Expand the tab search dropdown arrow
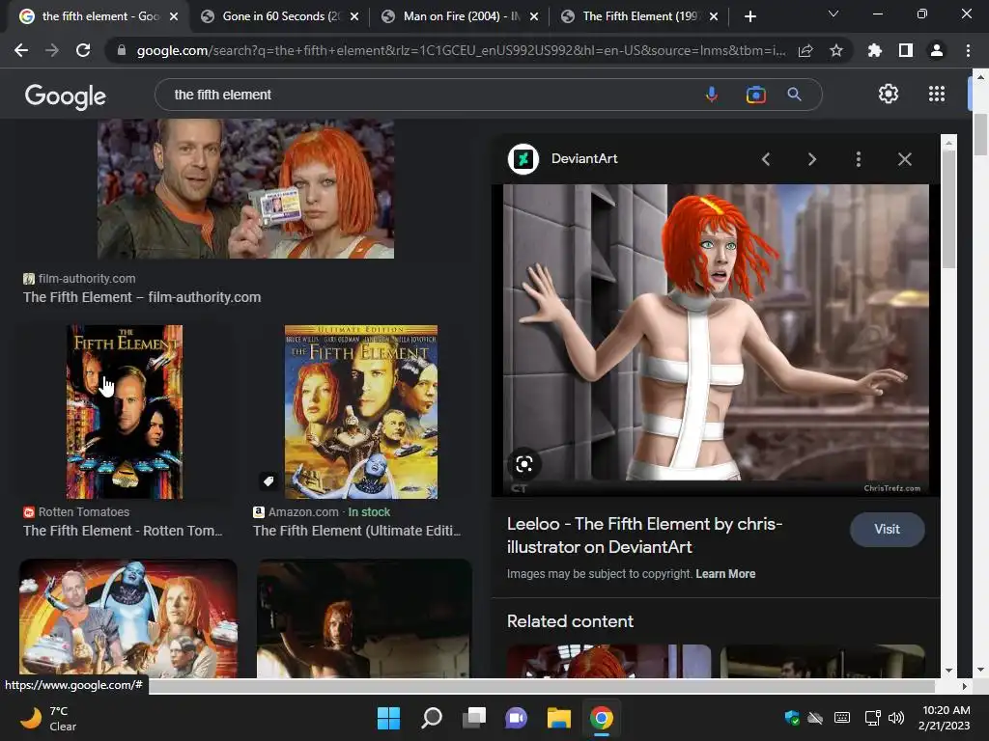 (x=834, y=14)
